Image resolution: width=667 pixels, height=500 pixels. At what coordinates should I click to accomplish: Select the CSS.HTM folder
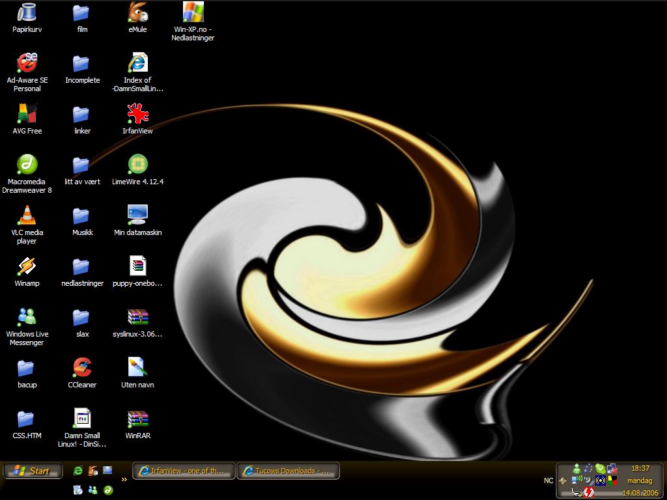point(27,424)
